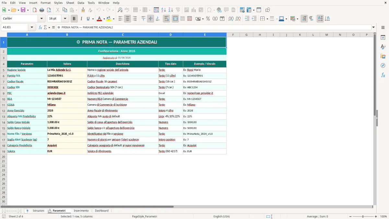Open Define Print Area icon

coord(242,10)
